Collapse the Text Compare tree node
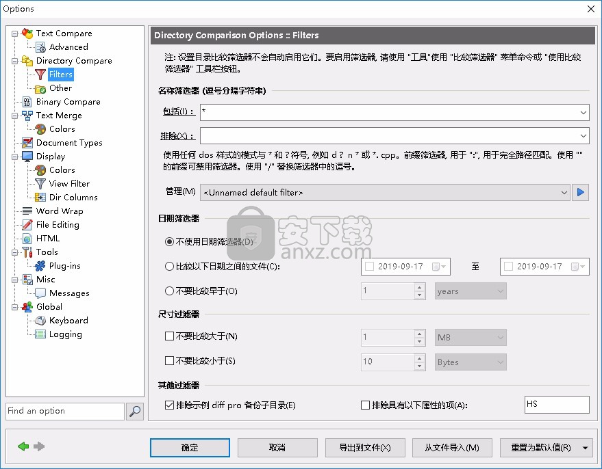 14,33
